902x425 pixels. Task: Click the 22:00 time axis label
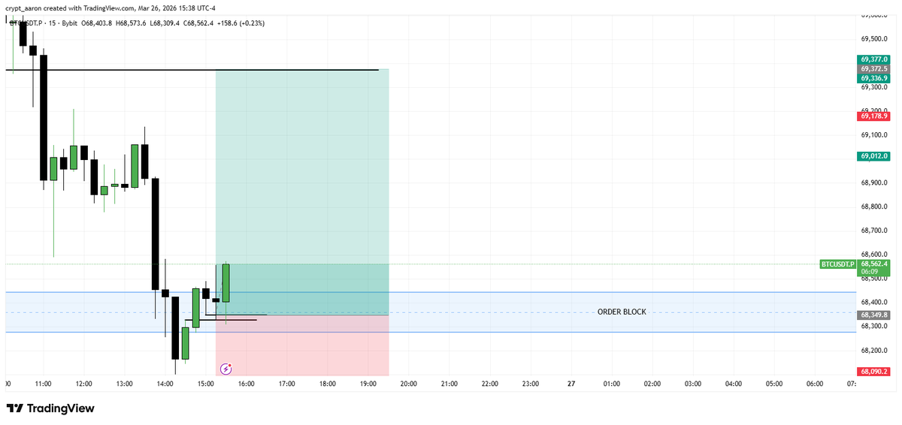point(489,384)
